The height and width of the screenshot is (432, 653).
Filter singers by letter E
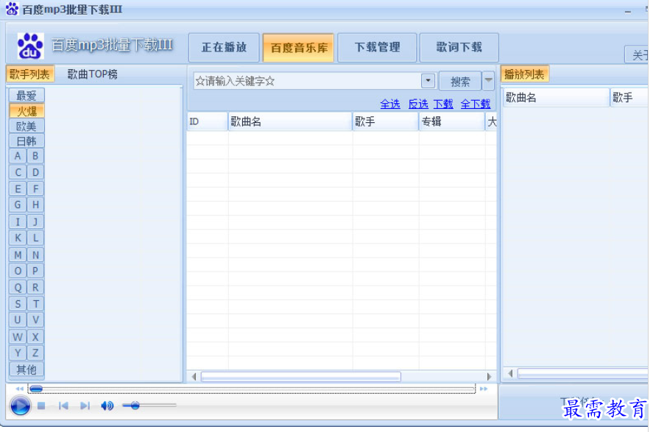coord(18,189)
